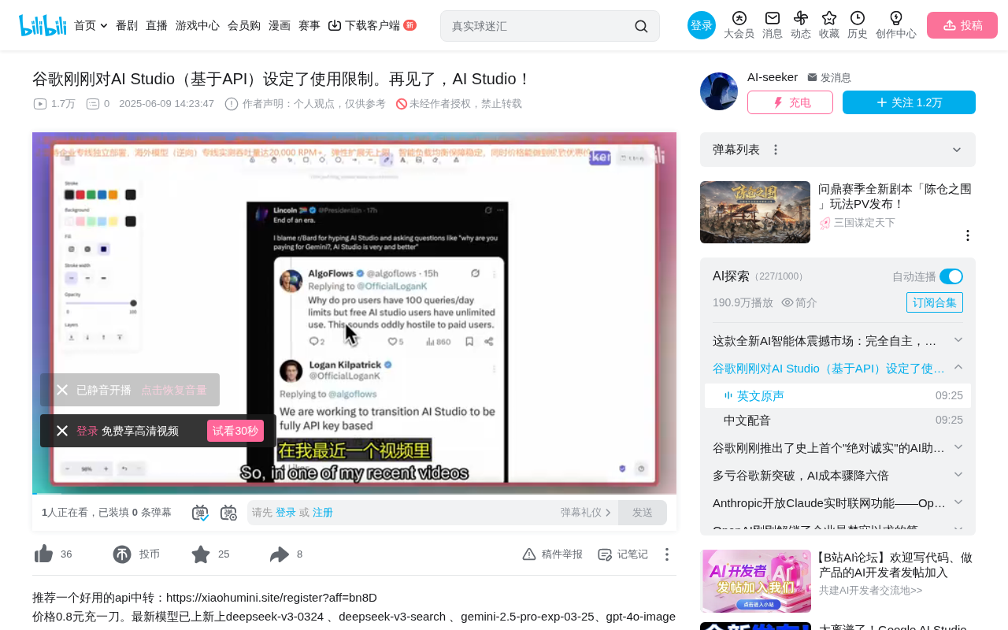Favorite the video with star icon
This screenshot has width=1008, height=630.
click(x=201, y=554)
